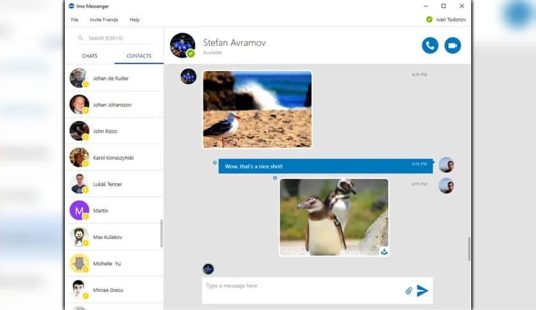Open Ivan Todorov account status dropdown
Image resolution: width=536 pixels, height=310 pixels.
point(446,20)
